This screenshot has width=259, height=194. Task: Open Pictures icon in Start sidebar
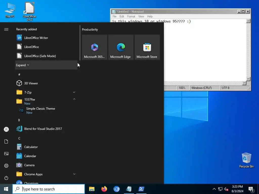click(x=6, y=154)
